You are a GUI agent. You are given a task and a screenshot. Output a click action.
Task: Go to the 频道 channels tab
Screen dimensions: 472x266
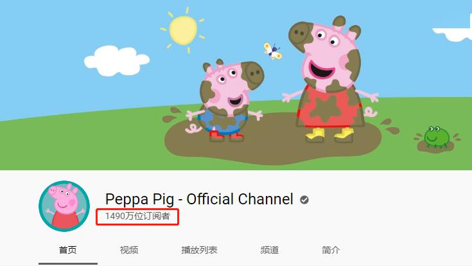click(x=270, y=250)
